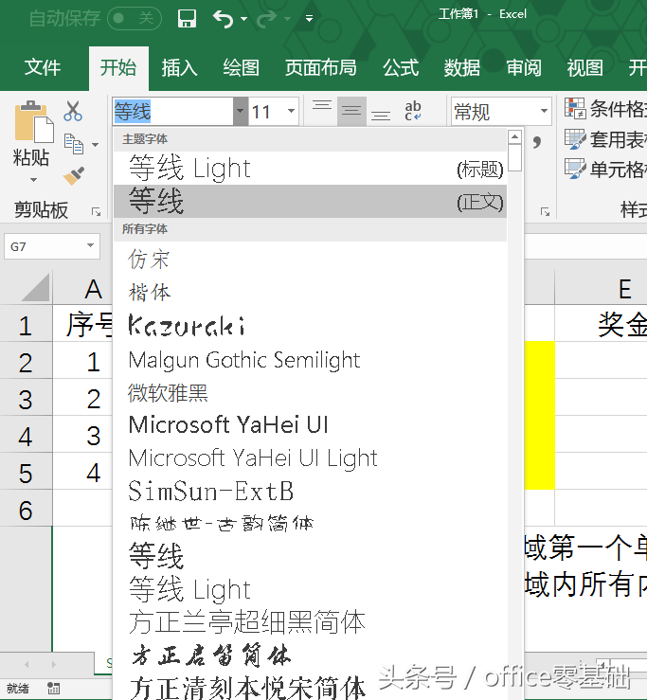Select row 3 header
The width and height of the screenshot is (647, 700).
click(x=26, y=399)
